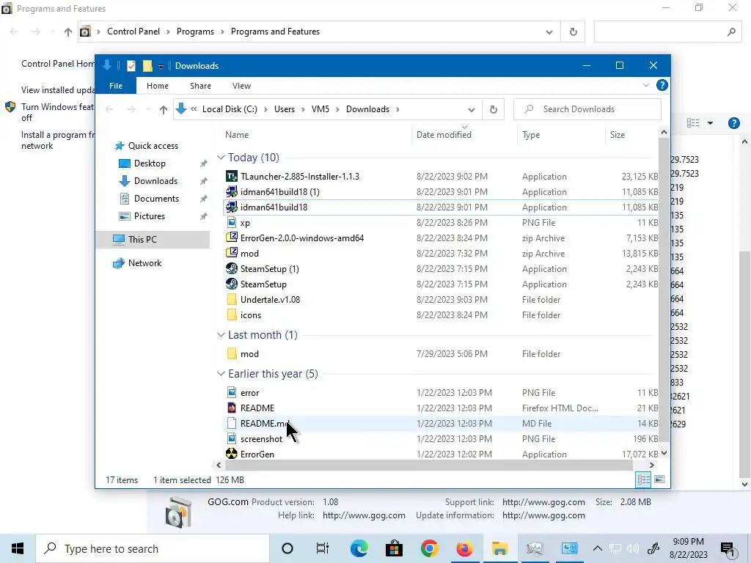Click the file list vertical scrollbar down arrow
The height and width of the screenshot is (563, 751).
664,453
